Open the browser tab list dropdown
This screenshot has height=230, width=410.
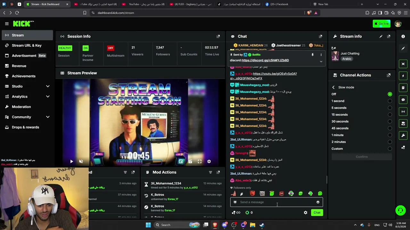click(x=377, y=4)
